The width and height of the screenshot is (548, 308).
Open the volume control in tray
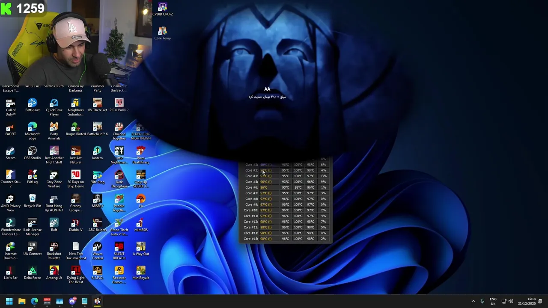click(511, 301)
